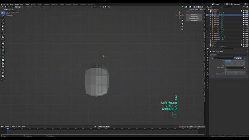This screenshot has height=140, width=249.
Task: Collapse the Create IsoCam panel
Action: [186, 12]
